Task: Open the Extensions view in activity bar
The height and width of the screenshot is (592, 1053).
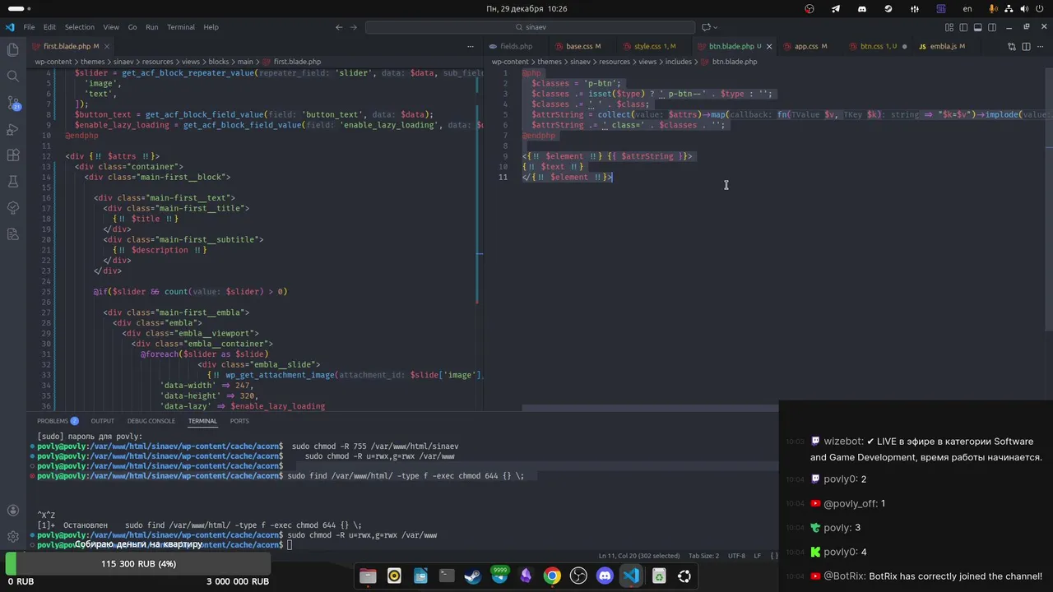Action: pyautogui.click(x=12, y=155)
